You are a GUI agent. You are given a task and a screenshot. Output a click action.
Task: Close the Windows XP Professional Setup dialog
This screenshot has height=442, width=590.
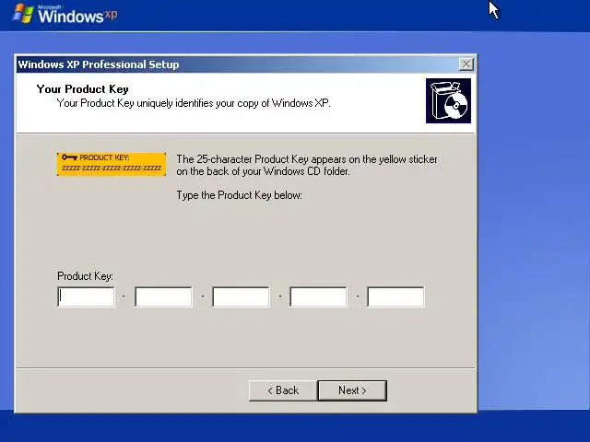tap(466, 64)
